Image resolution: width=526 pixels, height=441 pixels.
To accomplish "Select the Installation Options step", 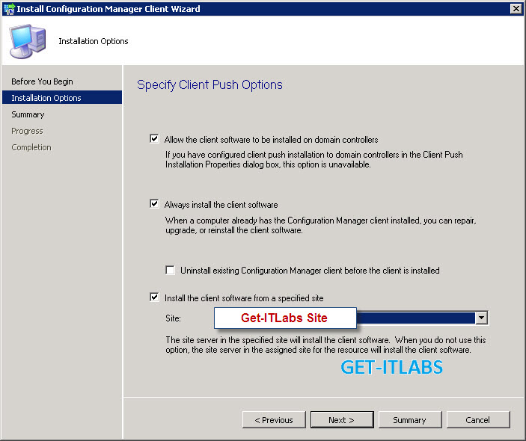I will [62, 97].
